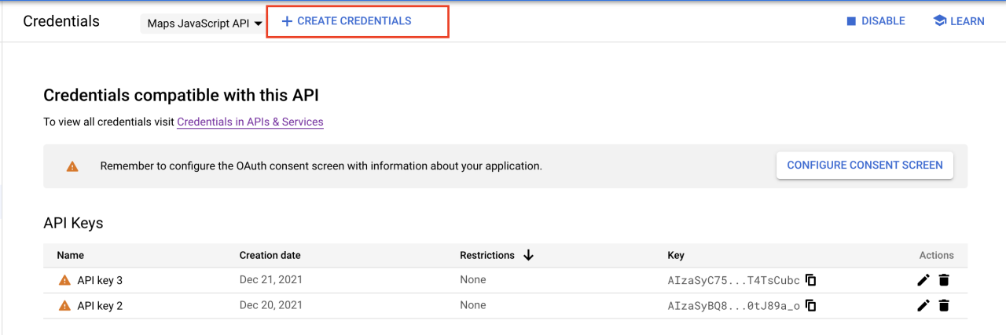Click the warning icon beside API key 3
Viewport: 1006px width, 335px height.
pyautogui.click(x=64, y=280)
